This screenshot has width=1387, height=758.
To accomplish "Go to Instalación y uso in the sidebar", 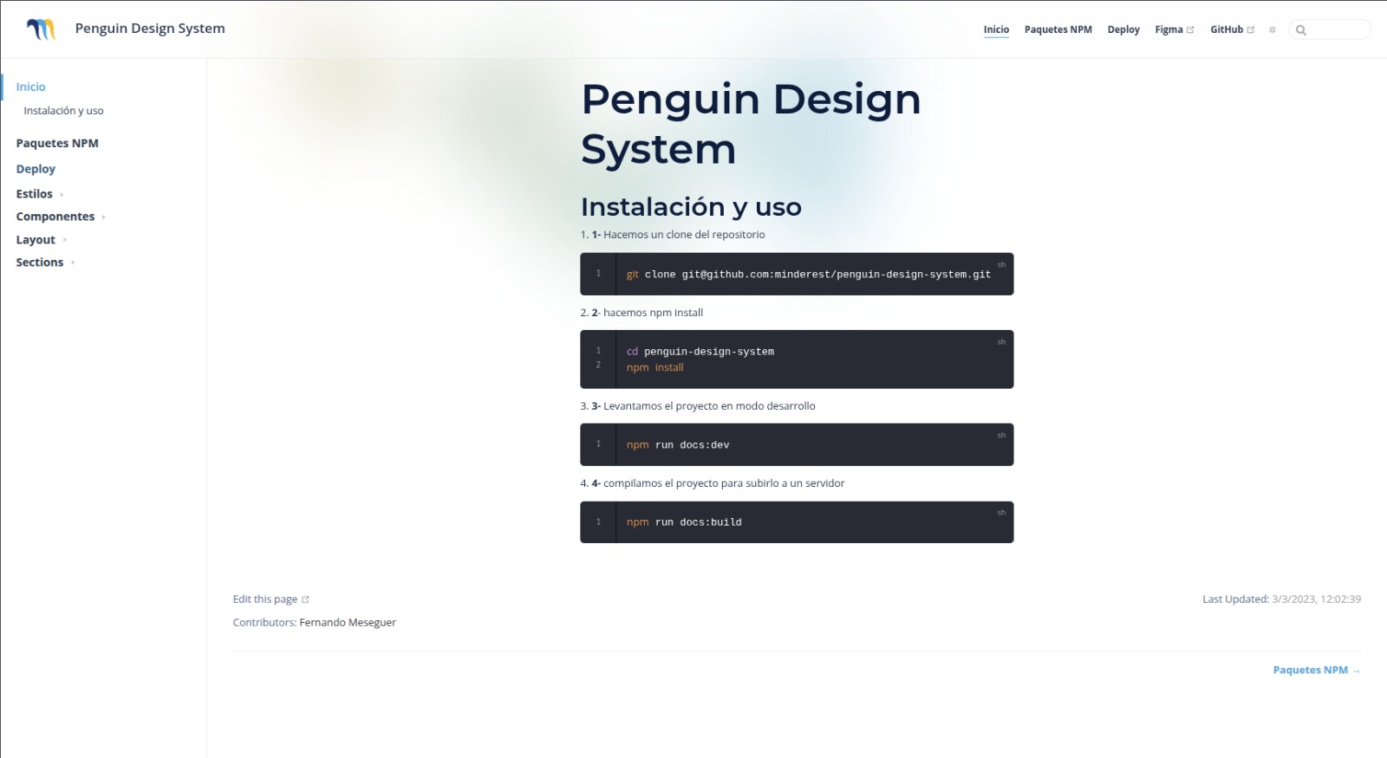I will 63,111.
